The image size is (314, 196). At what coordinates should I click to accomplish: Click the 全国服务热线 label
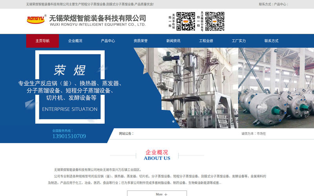point(63,131)
